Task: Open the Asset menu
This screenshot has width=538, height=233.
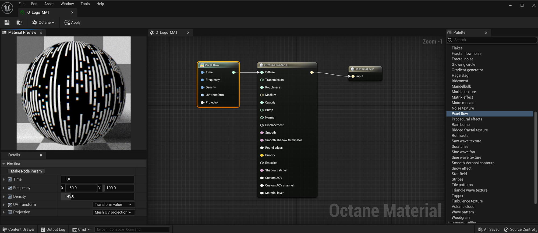Action: (49, 4)
